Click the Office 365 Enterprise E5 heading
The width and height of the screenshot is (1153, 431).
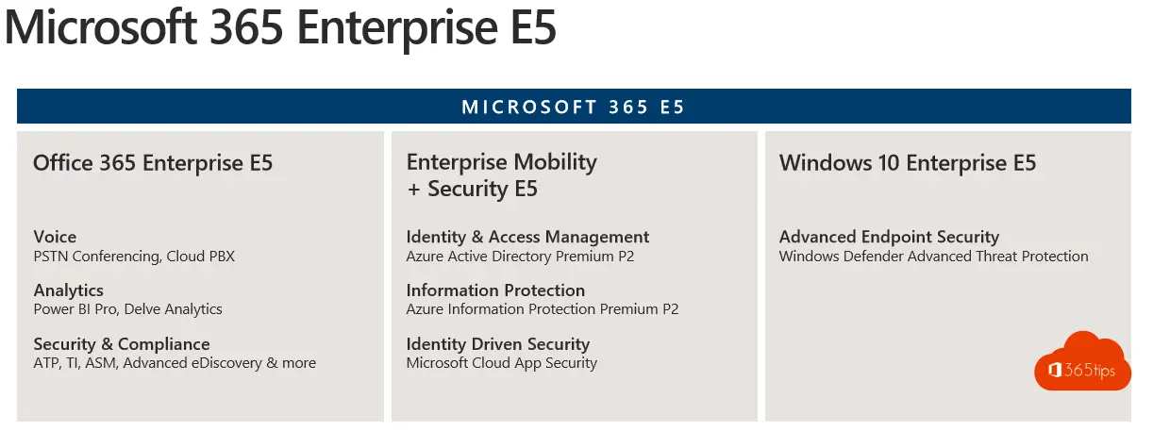click(x=153, y=163)
